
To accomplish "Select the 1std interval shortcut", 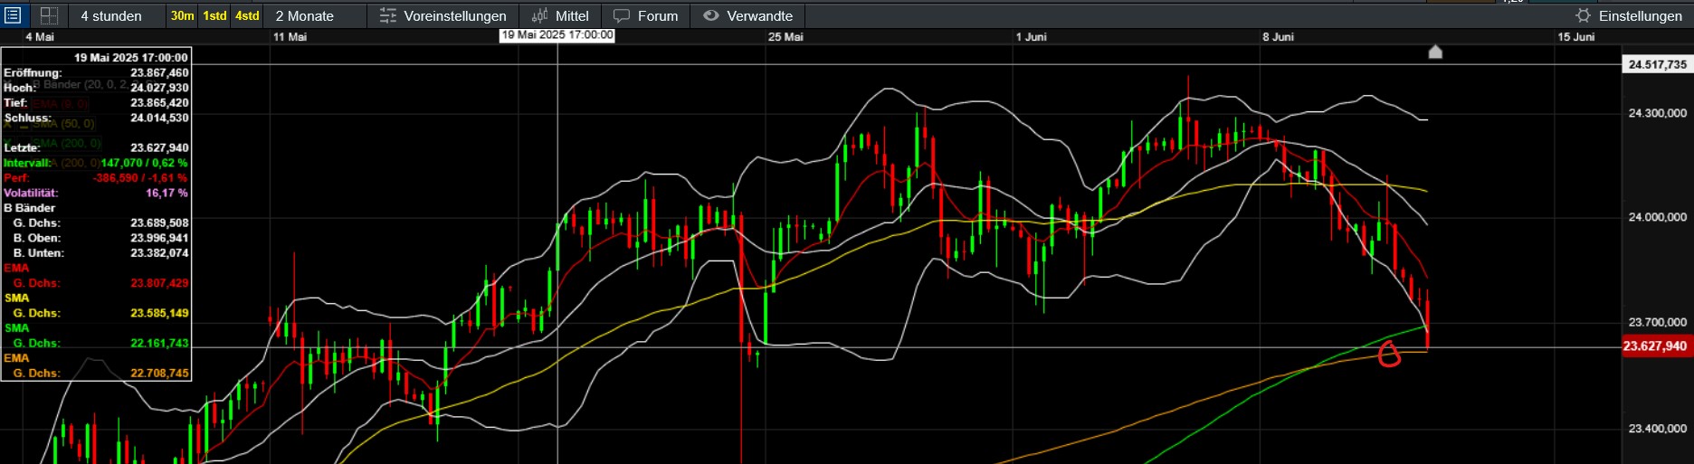I will click(x=214, y=16).
